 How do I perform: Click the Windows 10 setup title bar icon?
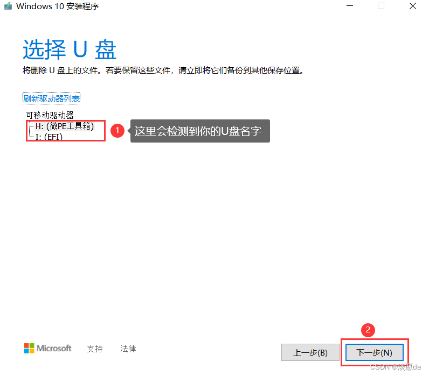(x=8, y=6)
